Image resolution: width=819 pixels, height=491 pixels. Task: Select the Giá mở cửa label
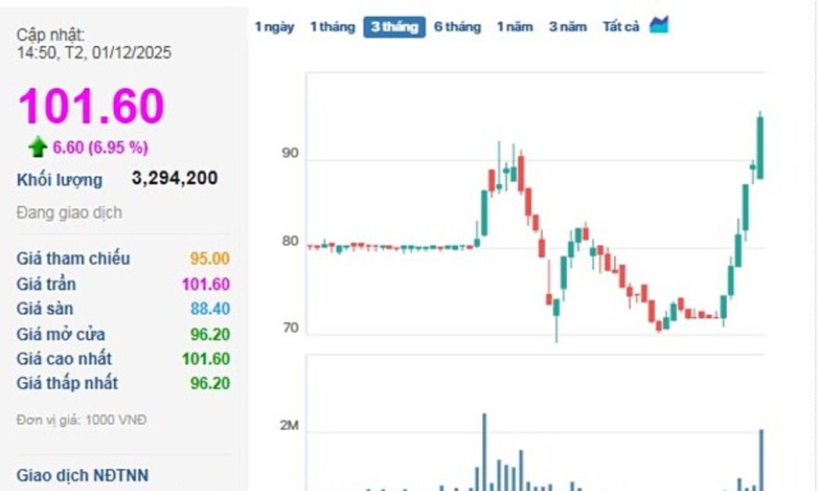pos(61,334)
